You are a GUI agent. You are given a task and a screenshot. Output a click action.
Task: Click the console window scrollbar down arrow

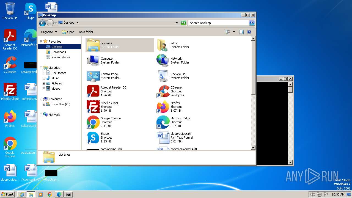click(x=290, y=163)
